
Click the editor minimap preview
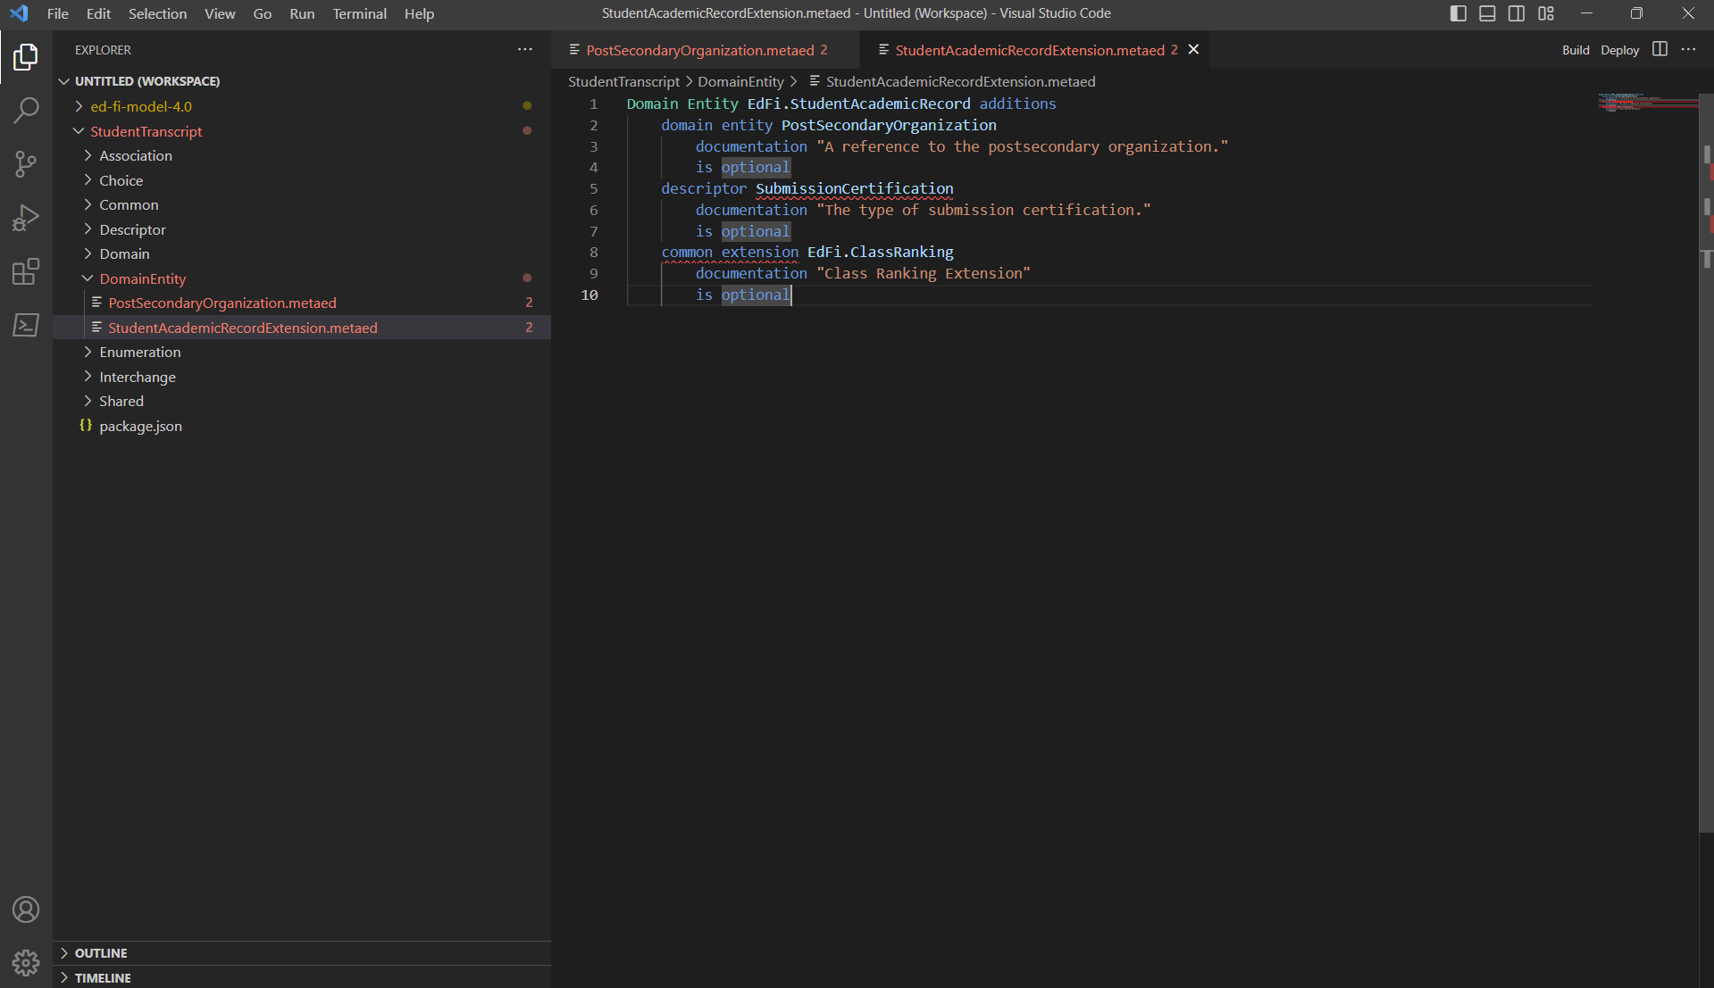coord(1646,103)
